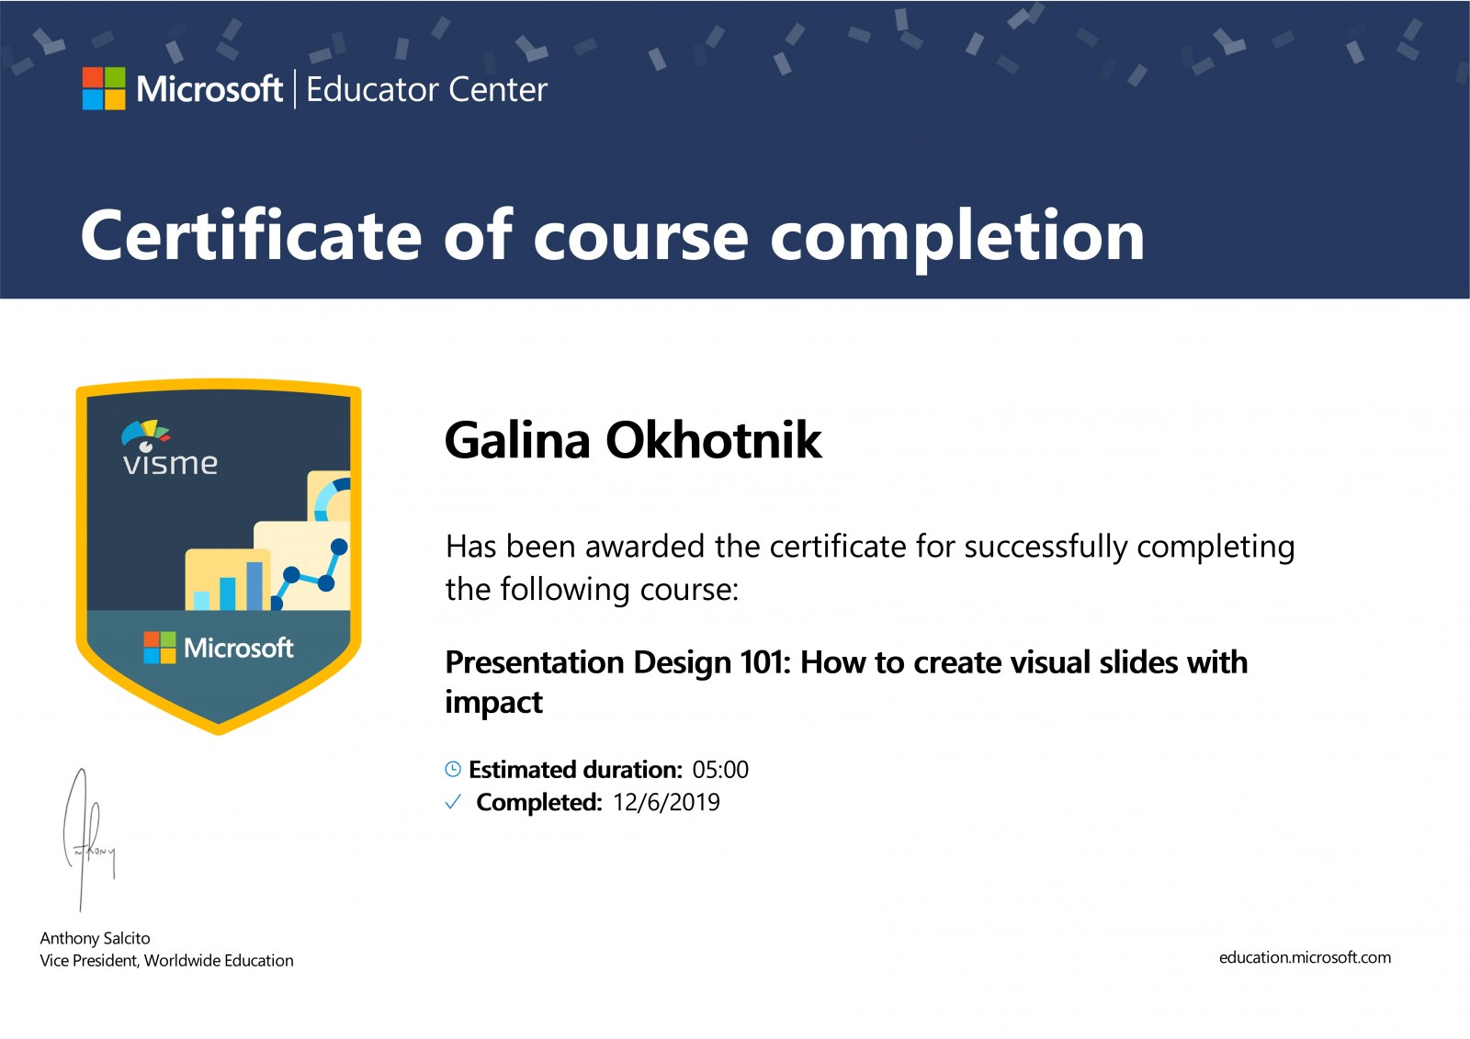
Task: Click the duration value '05:00'
Action: pyautogui.click(x=720, y=769)
